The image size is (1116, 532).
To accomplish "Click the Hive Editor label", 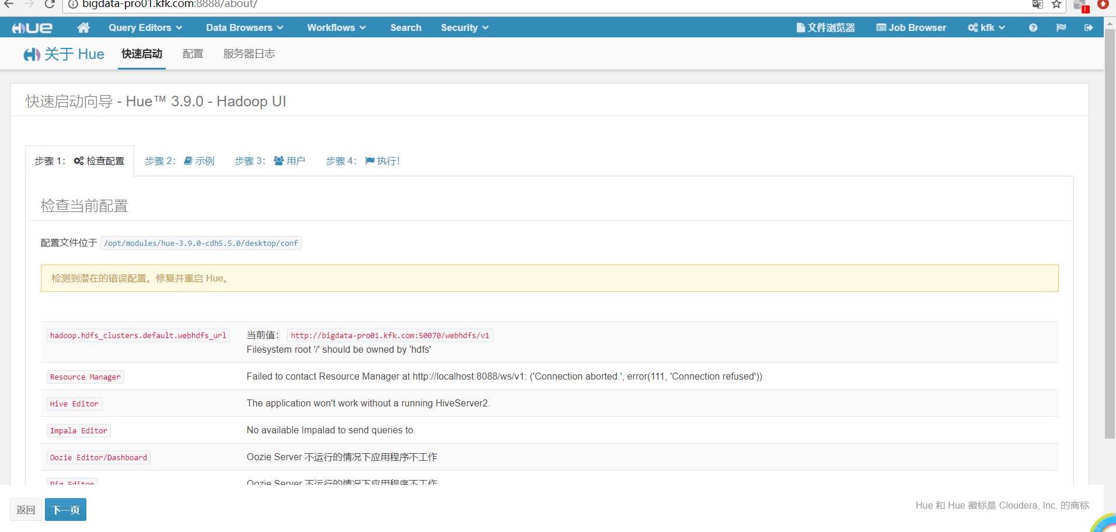I will 74,404.
